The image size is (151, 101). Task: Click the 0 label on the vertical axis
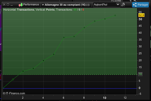click(140, 88)
